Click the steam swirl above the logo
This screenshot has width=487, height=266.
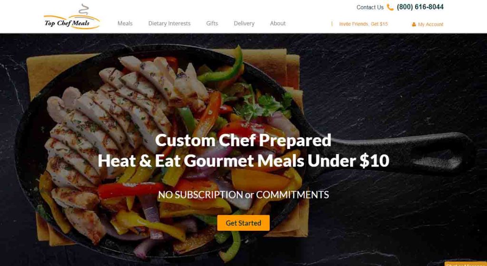[84, 10]
